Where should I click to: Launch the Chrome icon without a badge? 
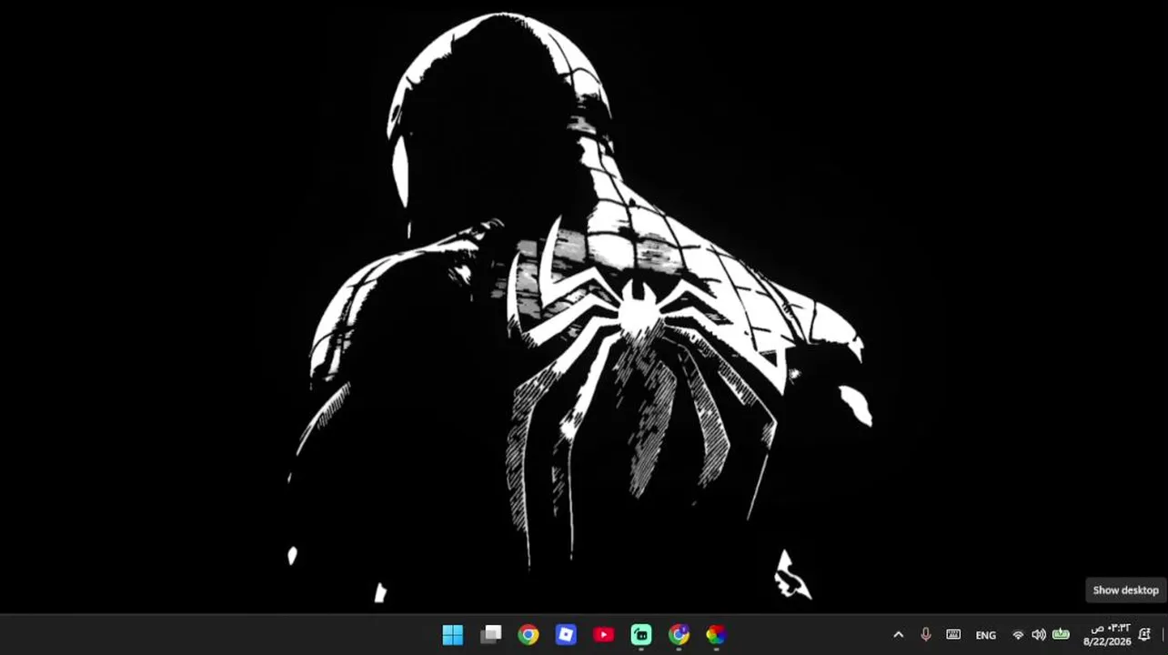point(529,634)
